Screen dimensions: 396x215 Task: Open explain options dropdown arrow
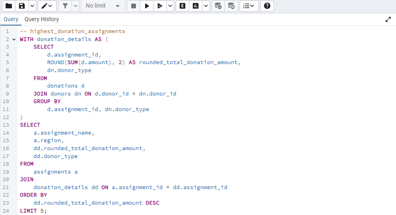[206, 6]
